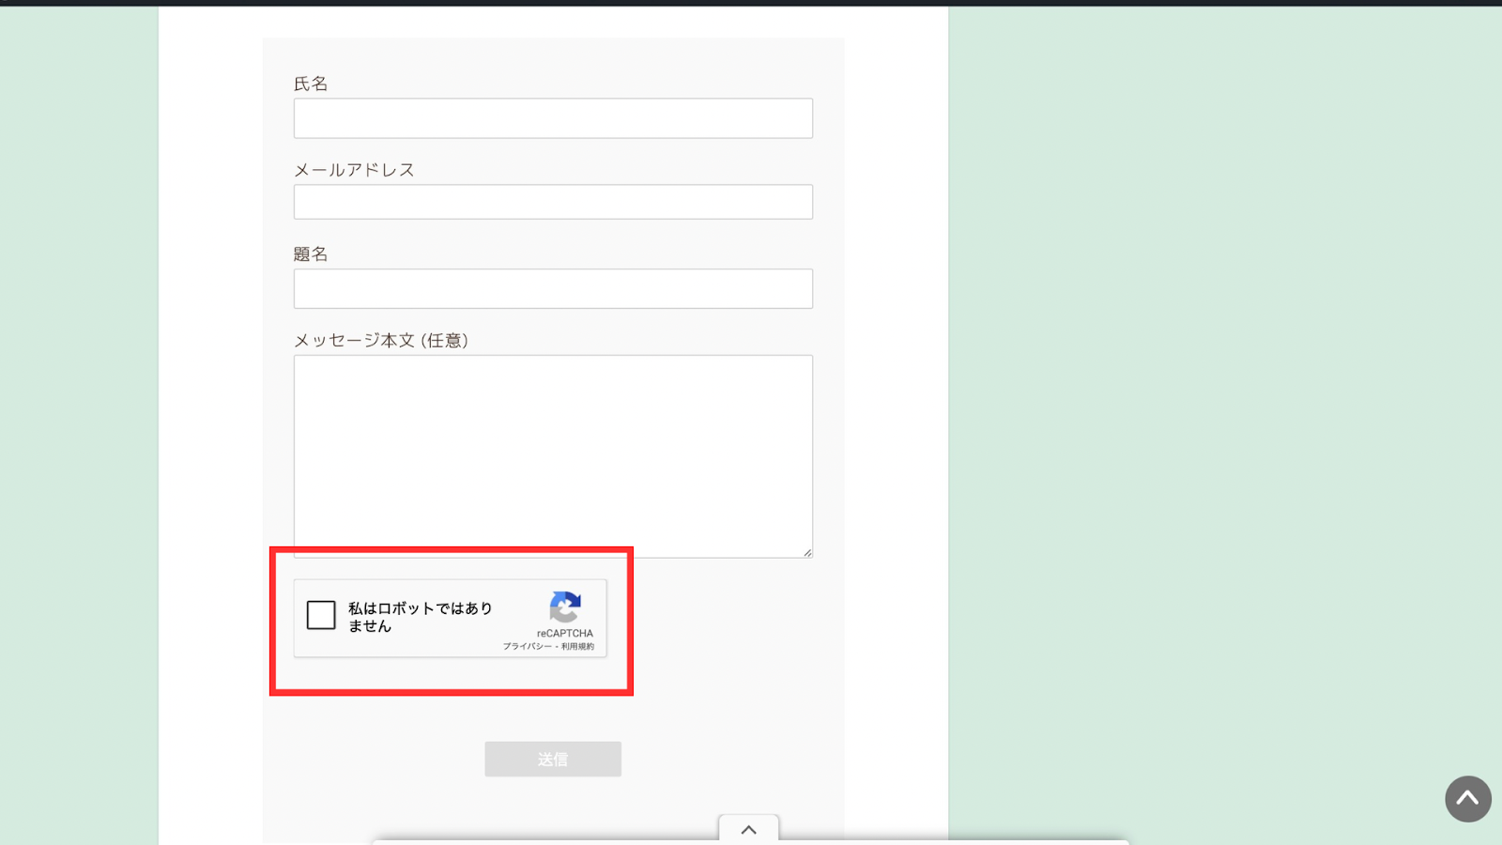The width and height of the screenshot is (1502, 845).
Task: Click inside the メッセージ本文 text area
Action: tap(553, 455)
